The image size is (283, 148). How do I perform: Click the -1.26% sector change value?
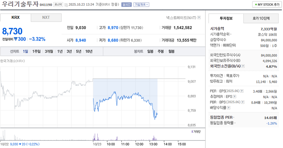coord(272,124)
